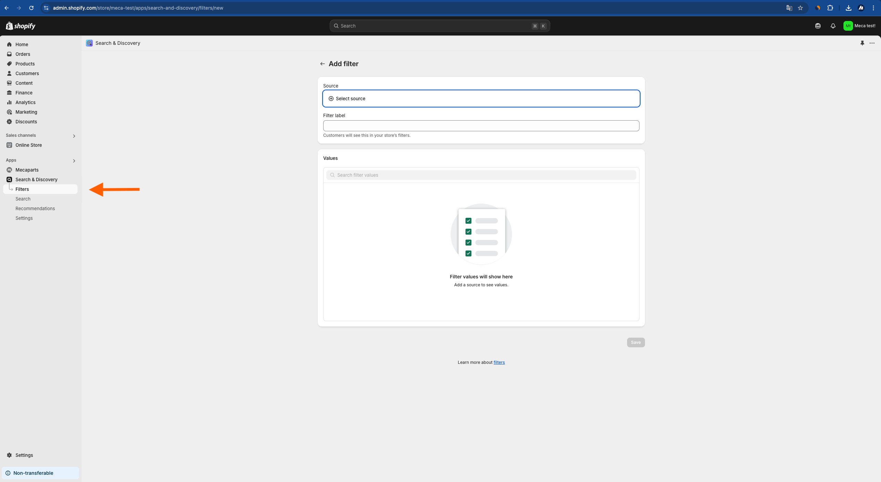The height and width of the screenshot is (482, 881).
Task: Open the admin Settings gear
Action: (x=9, y=455)
